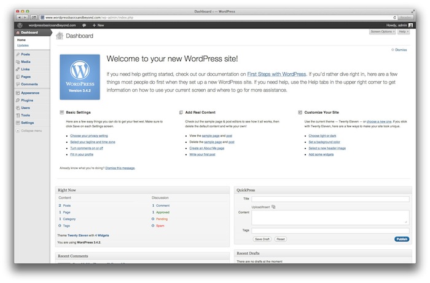Click Write your first post link

pyautogui.click(x=202, y=154)
